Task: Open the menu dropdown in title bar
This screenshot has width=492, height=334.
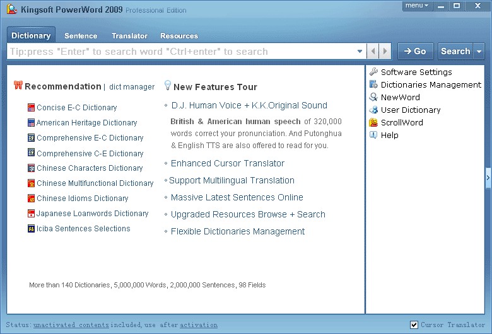Action: click(417, 6)
